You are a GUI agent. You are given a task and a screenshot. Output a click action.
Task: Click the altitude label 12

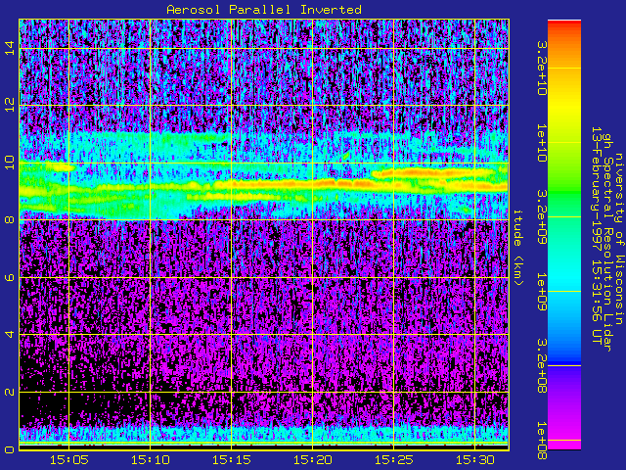[x=10, y=106]
